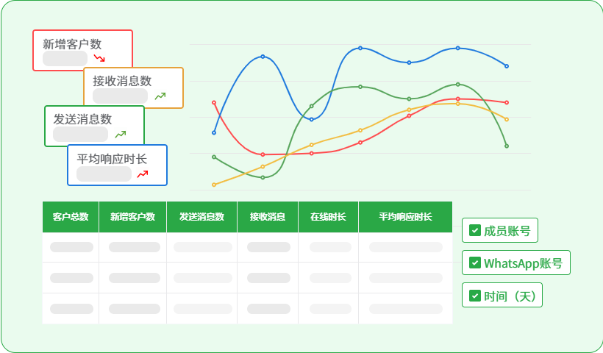Click the green trend arrow in 发送消息数
This screenshot has width=603, height=353.
(121, 134)
